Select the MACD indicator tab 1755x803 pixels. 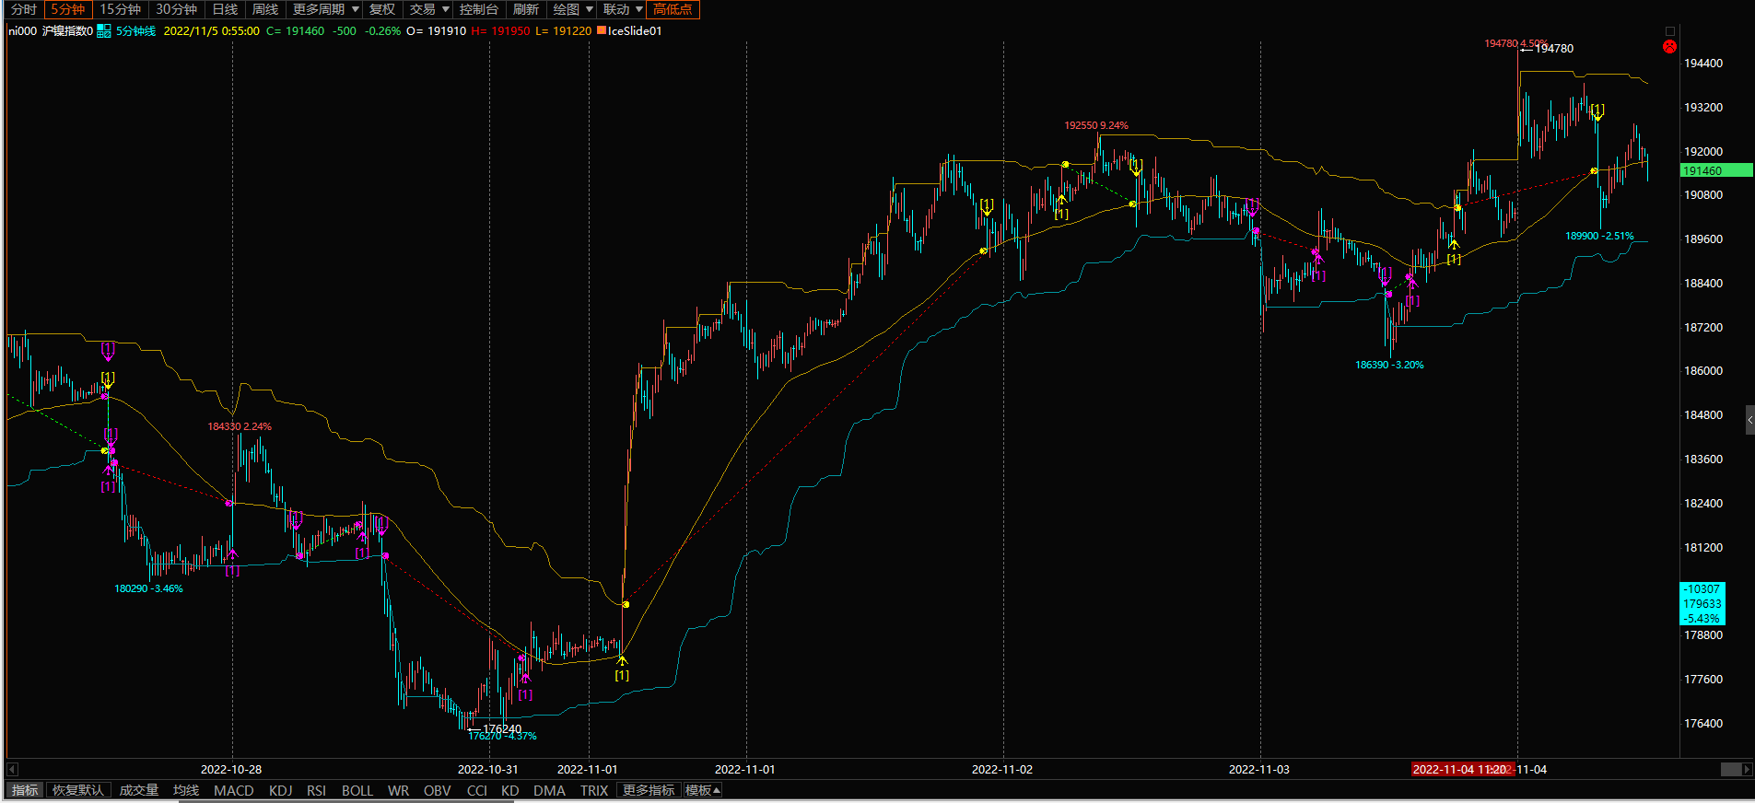click(x=233, y=790)
